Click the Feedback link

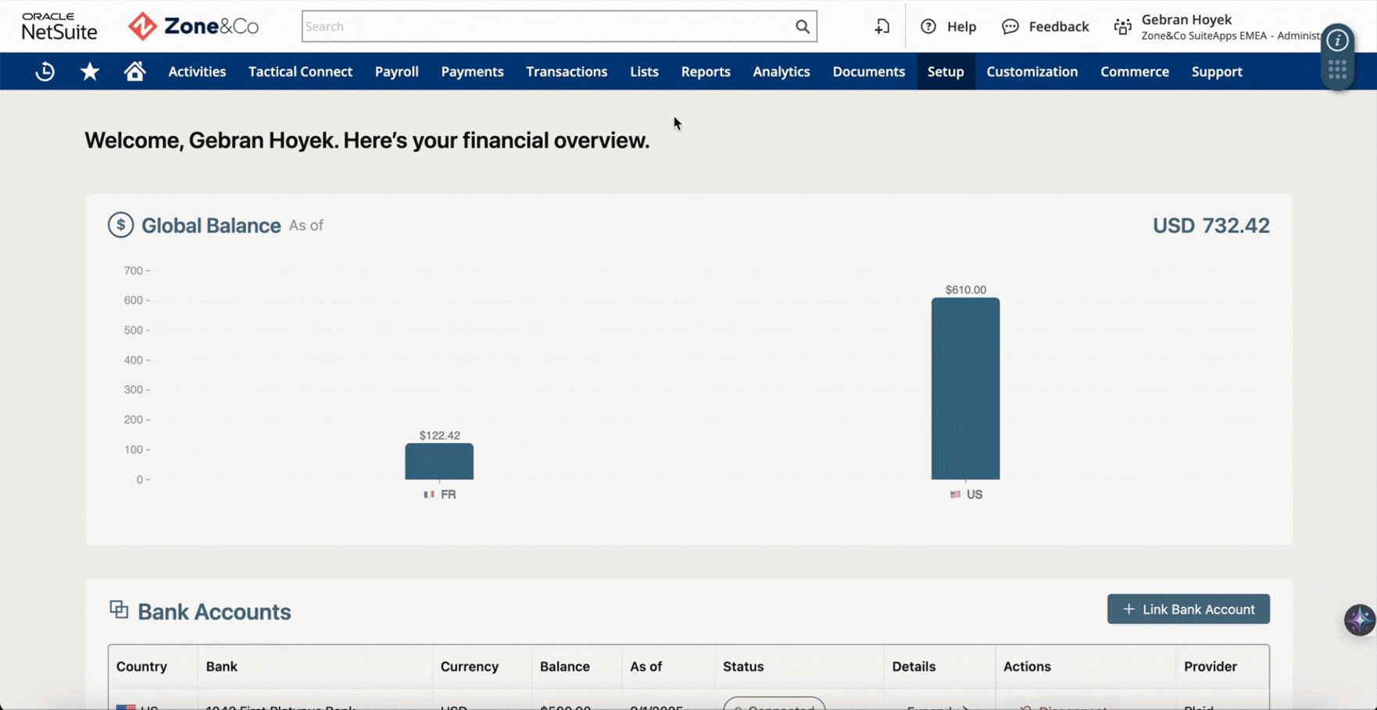coord(1058,27)
